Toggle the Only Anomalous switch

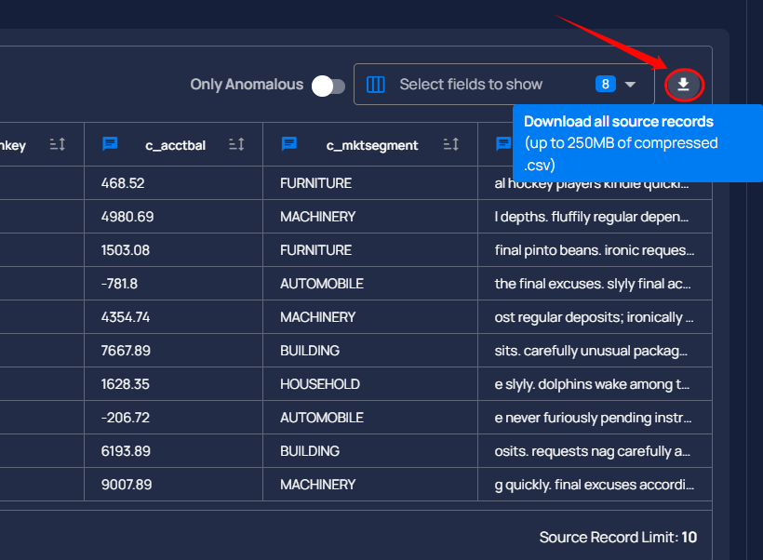tap(328, 87)
